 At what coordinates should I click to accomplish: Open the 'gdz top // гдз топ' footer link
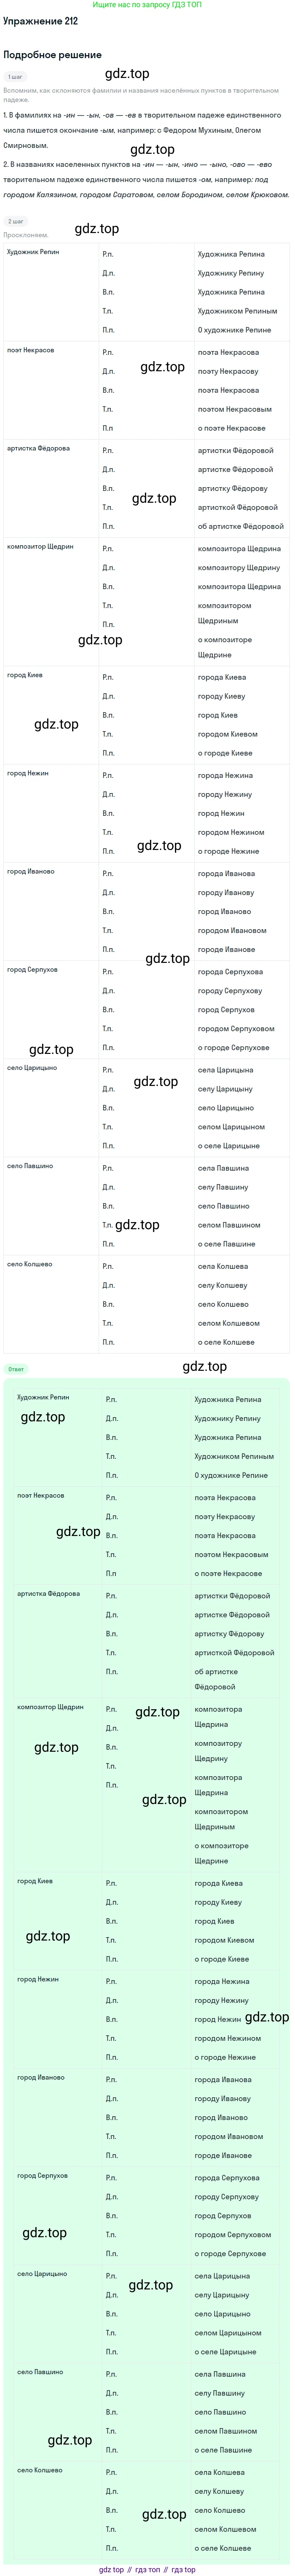[147, 2569]
